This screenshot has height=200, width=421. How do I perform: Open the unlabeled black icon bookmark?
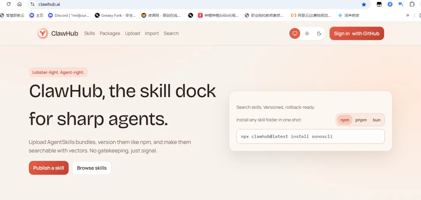(191, 15)
